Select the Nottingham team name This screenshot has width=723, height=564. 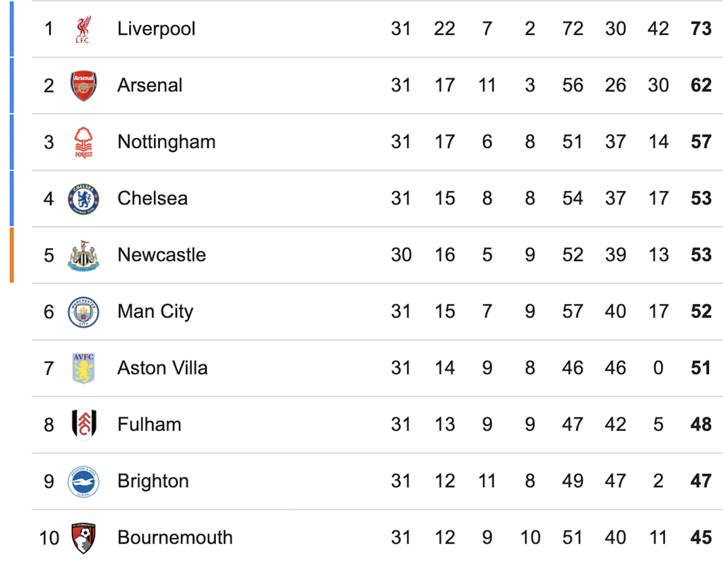(x=166, y=142)
